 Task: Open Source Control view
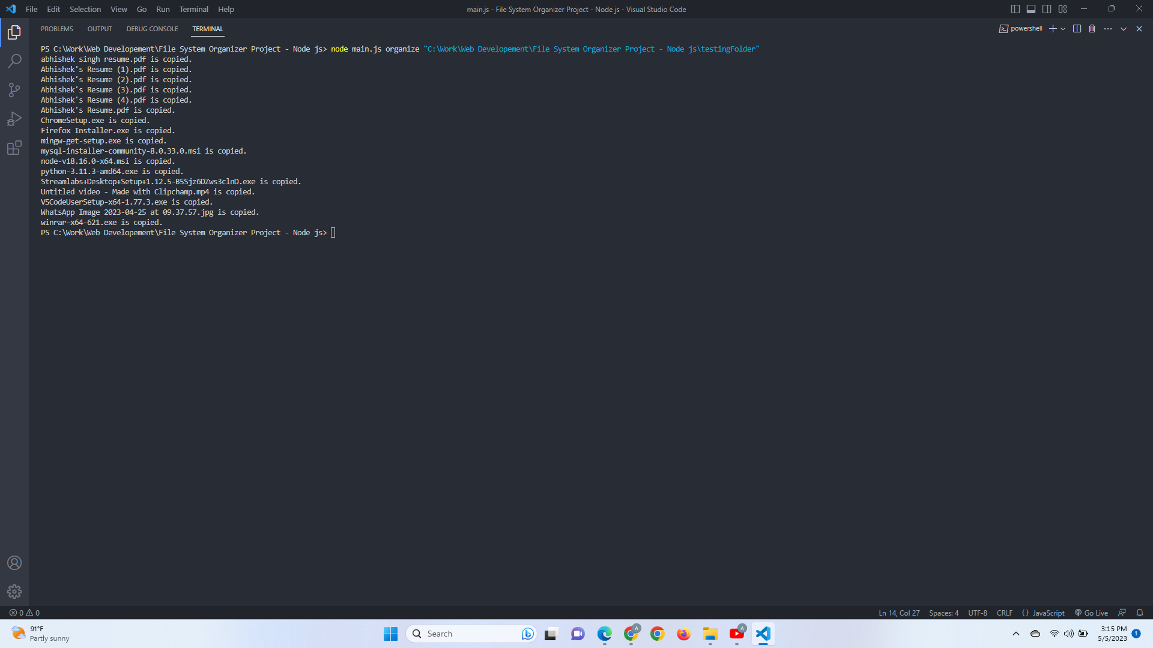[14, 90]
